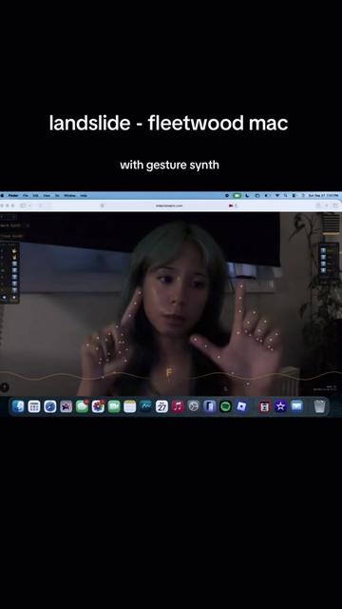Open Focus moon icon in menu bar

pos(247,195)
